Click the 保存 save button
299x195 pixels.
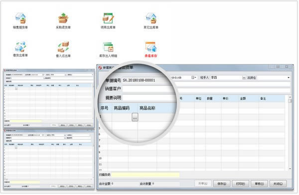(222, 184)
